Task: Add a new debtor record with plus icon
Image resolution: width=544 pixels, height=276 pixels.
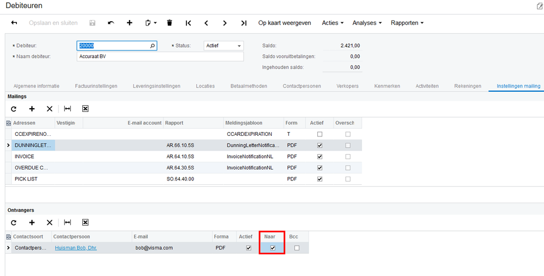Action: click(x=129, y=23)
